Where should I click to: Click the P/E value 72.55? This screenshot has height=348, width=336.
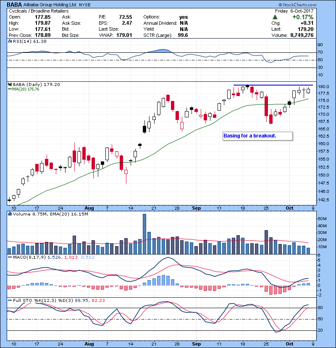[x=126, y=17]
